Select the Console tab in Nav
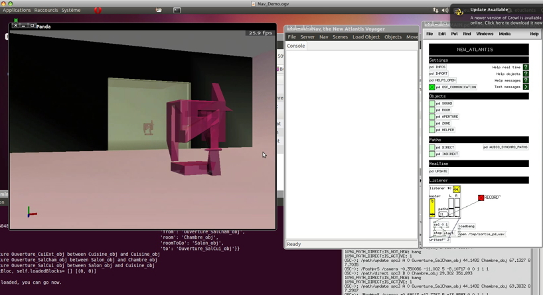543x295 pixels. coord(296,46)
